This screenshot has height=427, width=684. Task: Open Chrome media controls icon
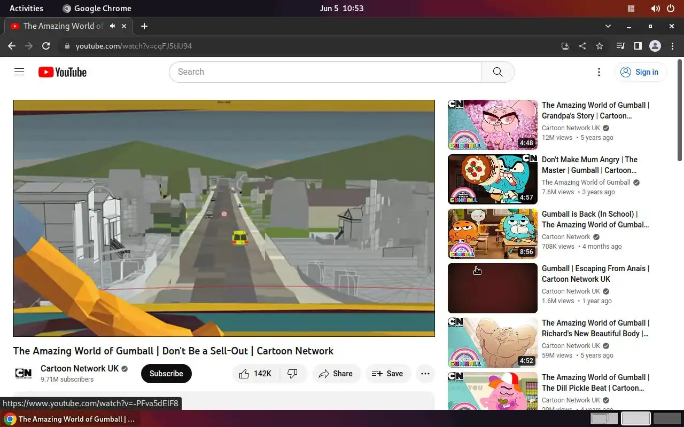pyautogui.click(x=620, y=46)
